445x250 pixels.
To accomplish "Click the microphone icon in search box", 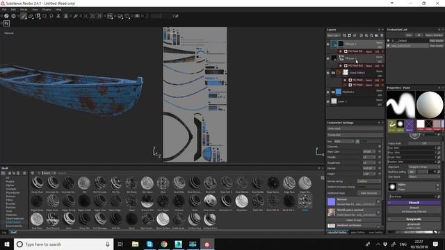I will (108, 244).
